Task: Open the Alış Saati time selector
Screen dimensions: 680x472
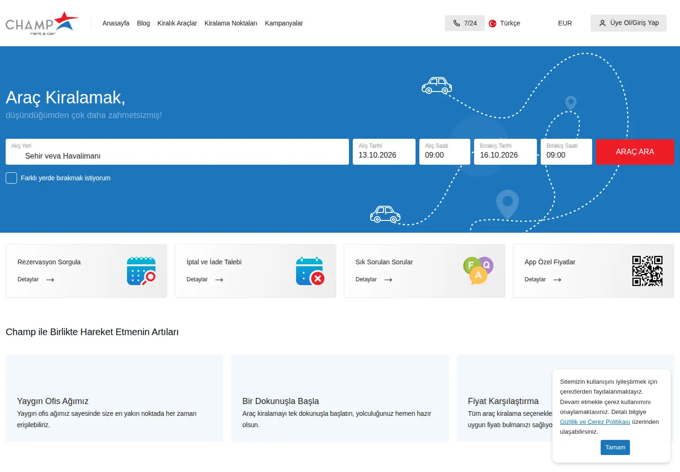Action: point(445,152)
